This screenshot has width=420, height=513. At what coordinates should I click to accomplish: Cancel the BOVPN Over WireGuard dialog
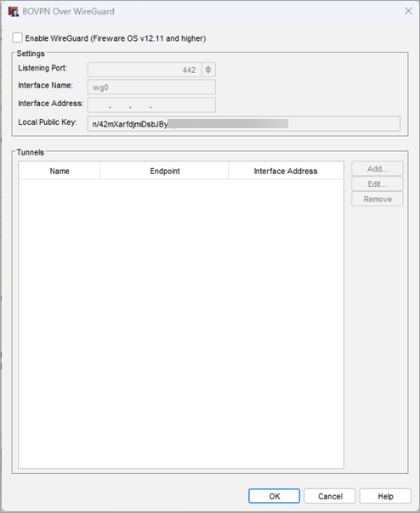[330, 496]
